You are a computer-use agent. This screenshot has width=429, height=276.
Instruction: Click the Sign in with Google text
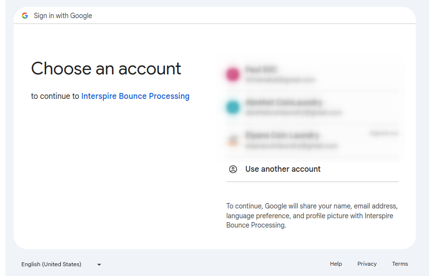point(63,16)
